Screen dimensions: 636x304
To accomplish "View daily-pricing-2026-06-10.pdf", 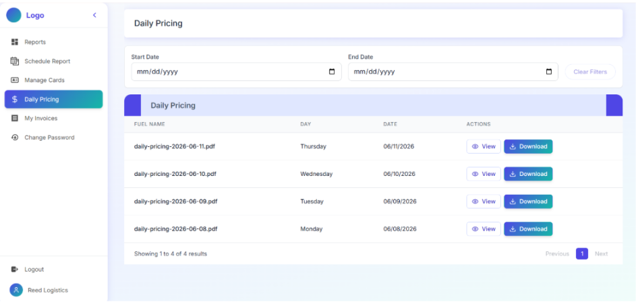I will click(x=484, y=174).
